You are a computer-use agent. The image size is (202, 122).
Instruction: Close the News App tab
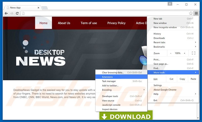[x=38, y=8]
